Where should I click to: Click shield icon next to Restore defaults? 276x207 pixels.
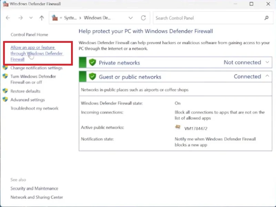(5, 91)
